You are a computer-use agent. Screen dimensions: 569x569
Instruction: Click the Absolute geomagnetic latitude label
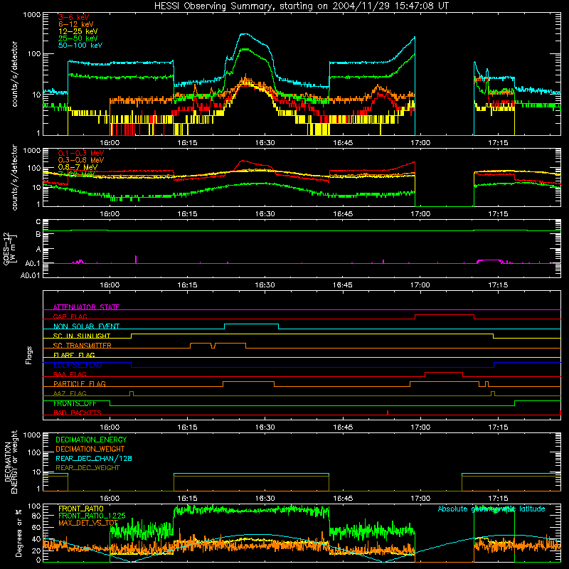[491, 509]
